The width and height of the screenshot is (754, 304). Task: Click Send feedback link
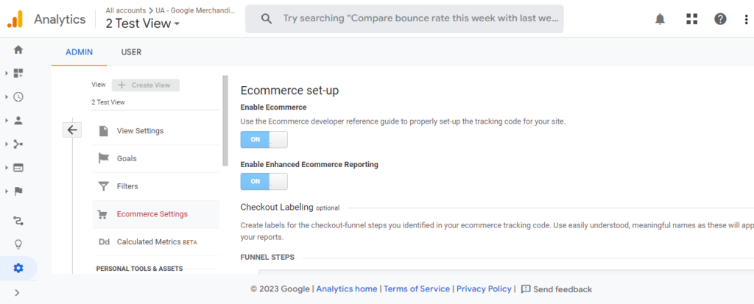click(563, 289)
